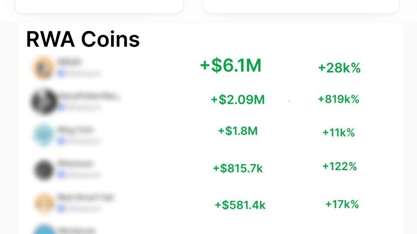This screenshot has height=234, width=417.
Task: Click the small blue chain badge in the +$1.8M row
Action: tap(61, 141)
